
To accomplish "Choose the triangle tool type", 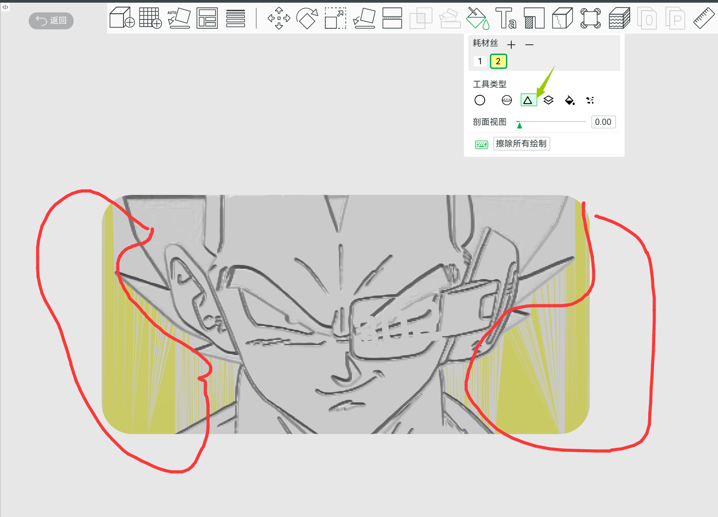I will click(528, 101).
